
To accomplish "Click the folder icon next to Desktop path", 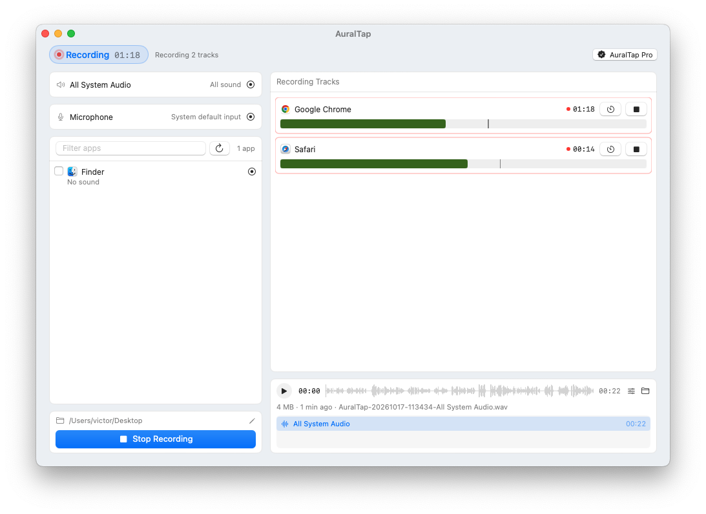I will pyautogui.click(x=60, y=420).
